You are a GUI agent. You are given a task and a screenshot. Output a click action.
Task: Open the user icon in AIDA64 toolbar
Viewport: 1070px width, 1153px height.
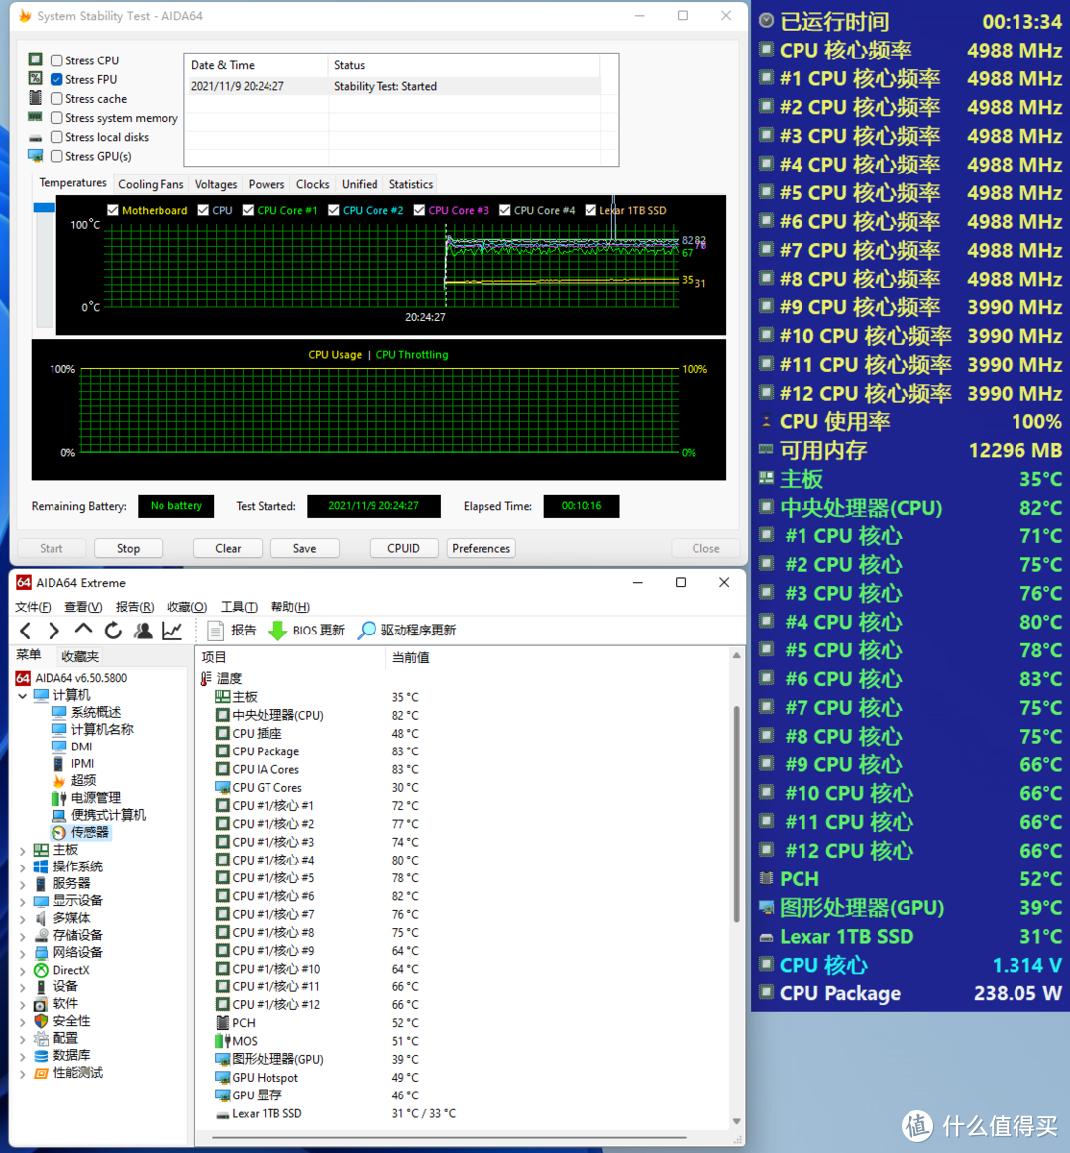coord(143,631)
